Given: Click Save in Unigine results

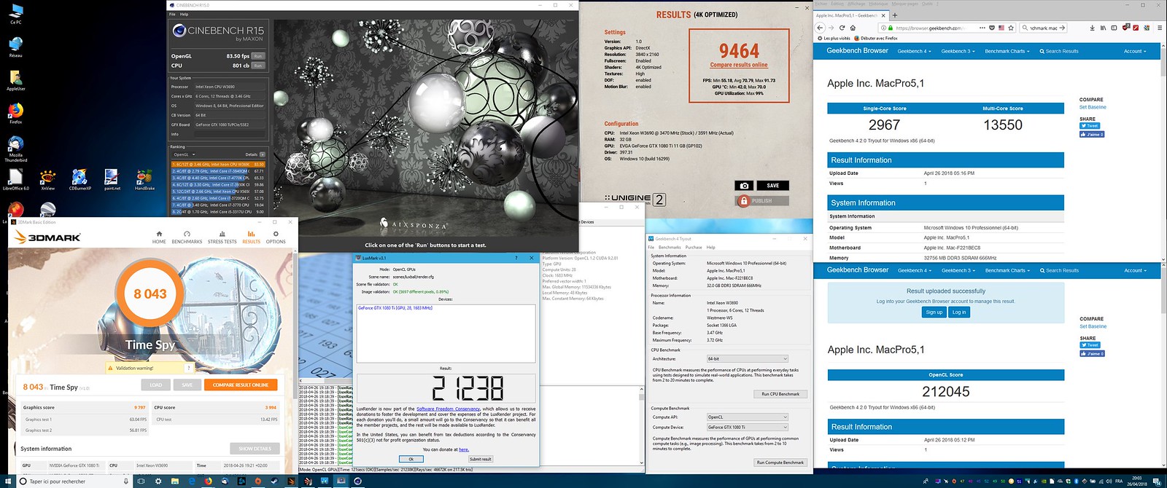Looking at the screenshot, I should (x=772, y=186).
